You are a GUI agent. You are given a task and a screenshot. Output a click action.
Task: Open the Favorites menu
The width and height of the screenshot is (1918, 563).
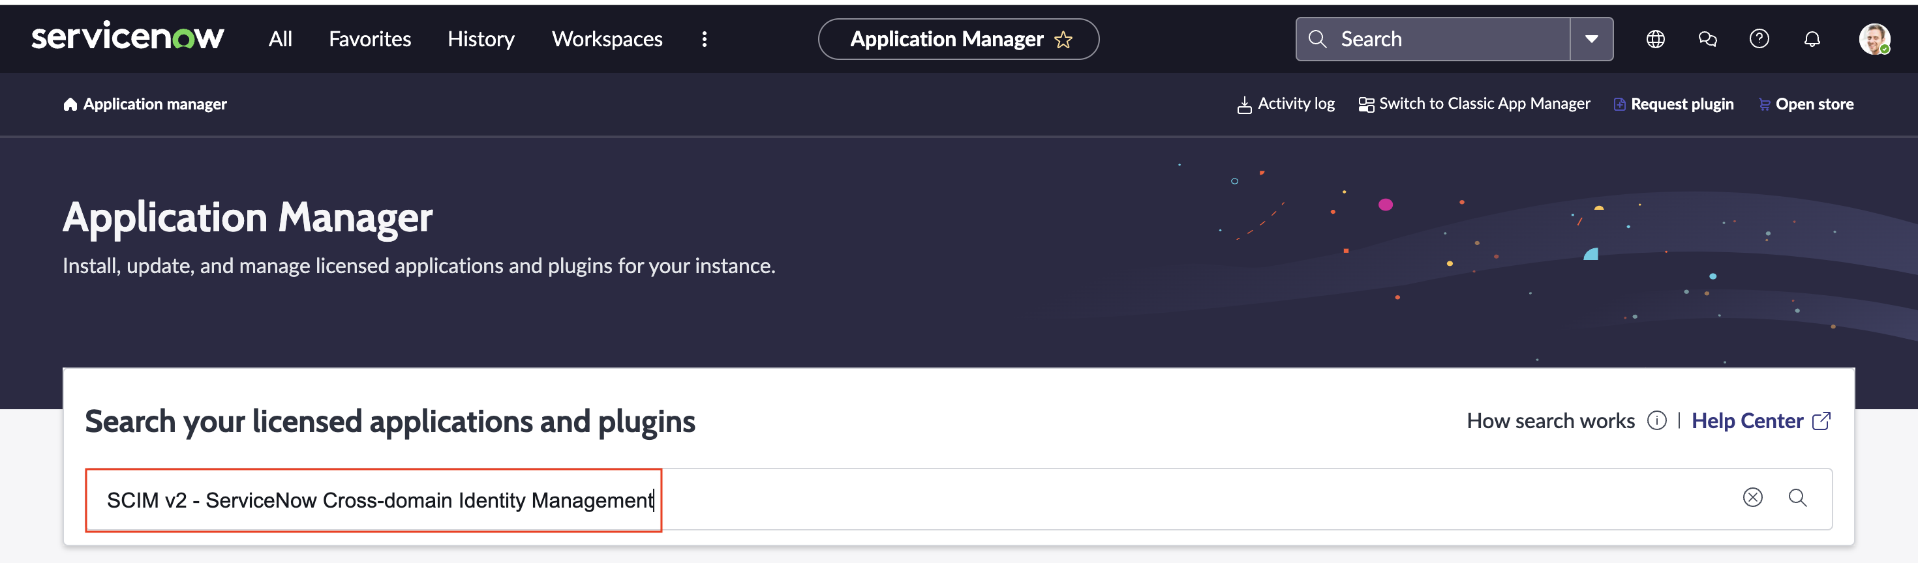coord(369,38)
